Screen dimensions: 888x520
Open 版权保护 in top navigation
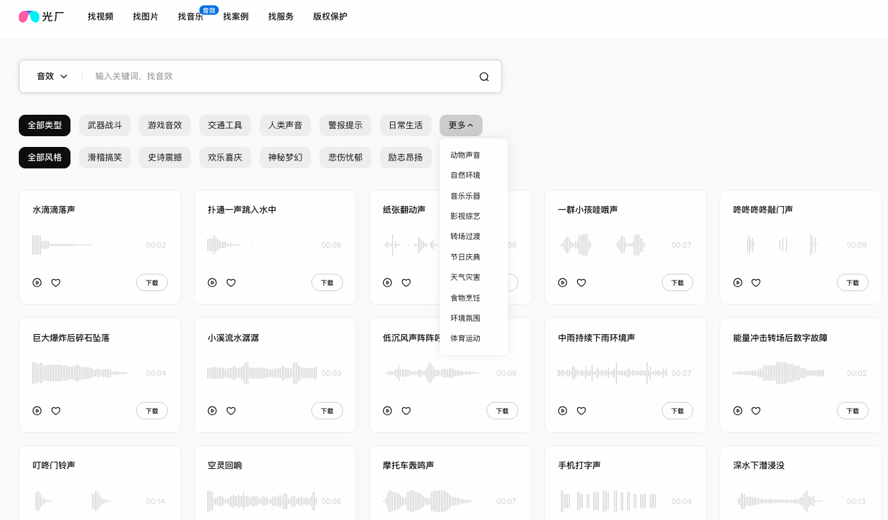coord(330,17)
